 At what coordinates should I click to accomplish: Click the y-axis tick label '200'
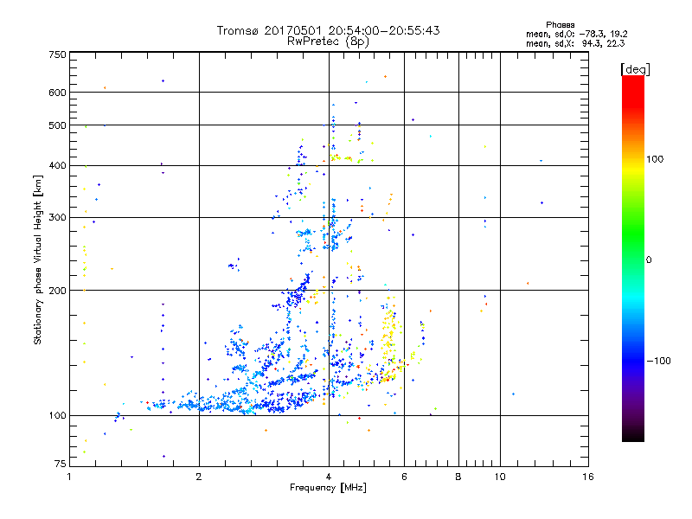57,291
